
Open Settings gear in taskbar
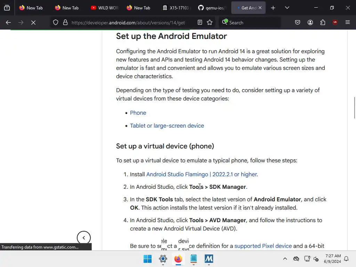163,259
